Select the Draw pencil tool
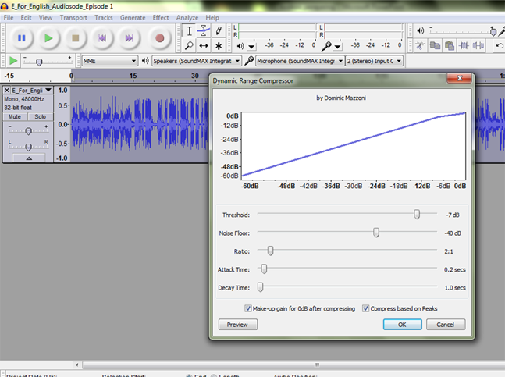The height and width of the screenshot is (377, 505). point(219,31)
